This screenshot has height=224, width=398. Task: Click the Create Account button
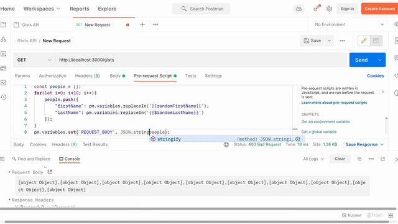coord(379,9)
